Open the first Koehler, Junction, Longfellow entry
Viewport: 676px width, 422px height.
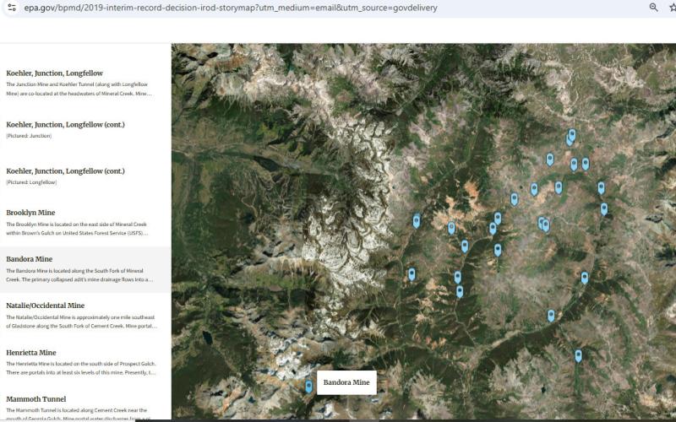85,83
